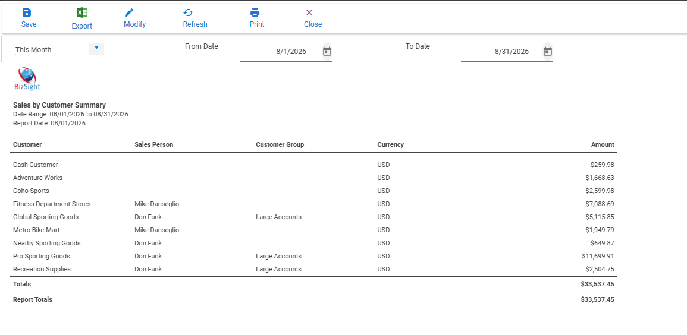
Task: Select the Sales Person column header
Action: (154, 144)
